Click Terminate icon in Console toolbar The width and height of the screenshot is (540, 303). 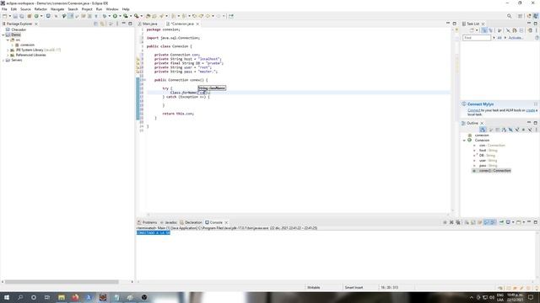pos(445,222)
